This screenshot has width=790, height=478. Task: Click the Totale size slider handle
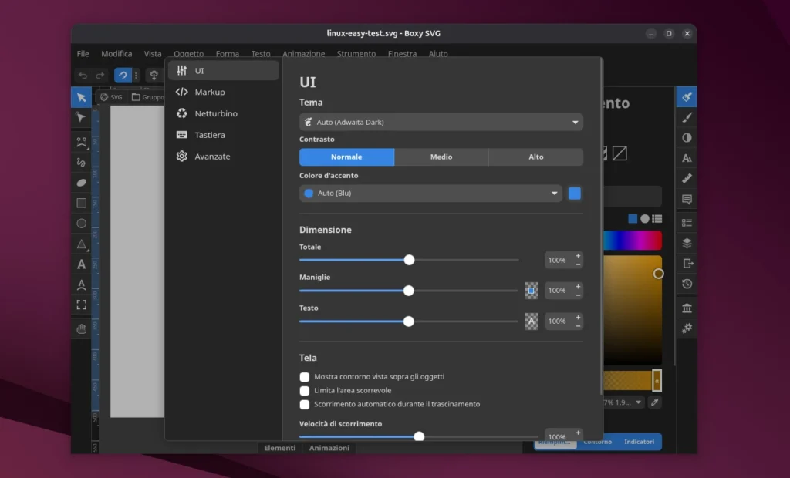(410, 260)
